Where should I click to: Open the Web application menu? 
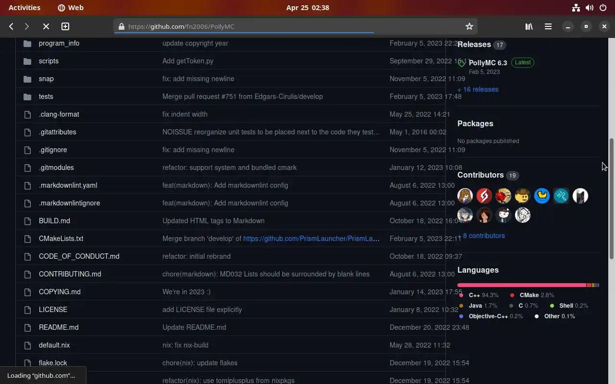71,7
